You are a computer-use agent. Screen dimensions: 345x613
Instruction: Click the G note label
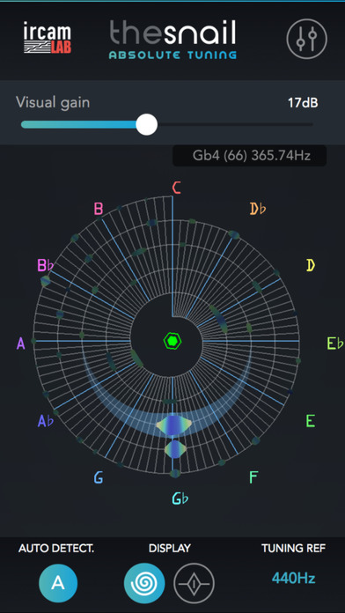(x=99, y=477)
